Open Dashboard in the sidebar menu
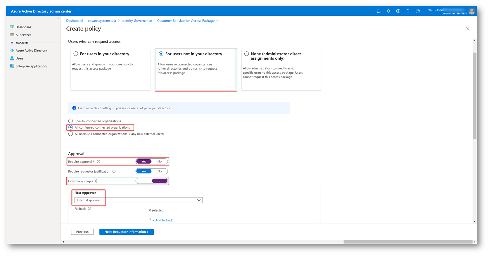489x256 pixels. [23, 27]
